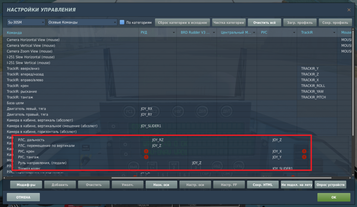
Task: Confirm with the green OK button
Action: [334, 197]
